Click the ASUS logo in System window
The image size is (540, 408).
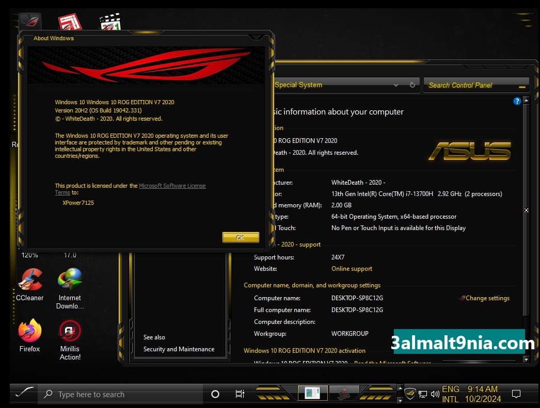[x=470, y=151]
